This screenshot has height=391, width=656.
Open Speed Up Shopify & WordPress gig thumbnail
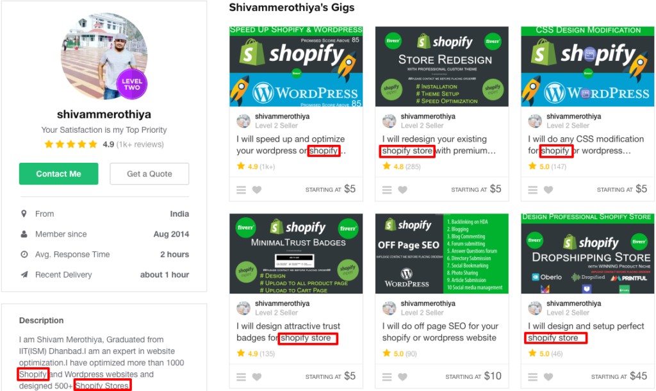(x=296, y=66)
